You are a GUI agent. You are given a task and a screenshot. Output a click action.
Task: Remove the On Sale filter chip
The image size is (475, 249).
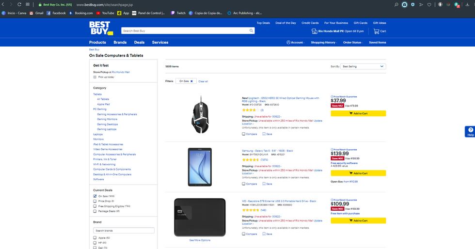tap(191, 81)
